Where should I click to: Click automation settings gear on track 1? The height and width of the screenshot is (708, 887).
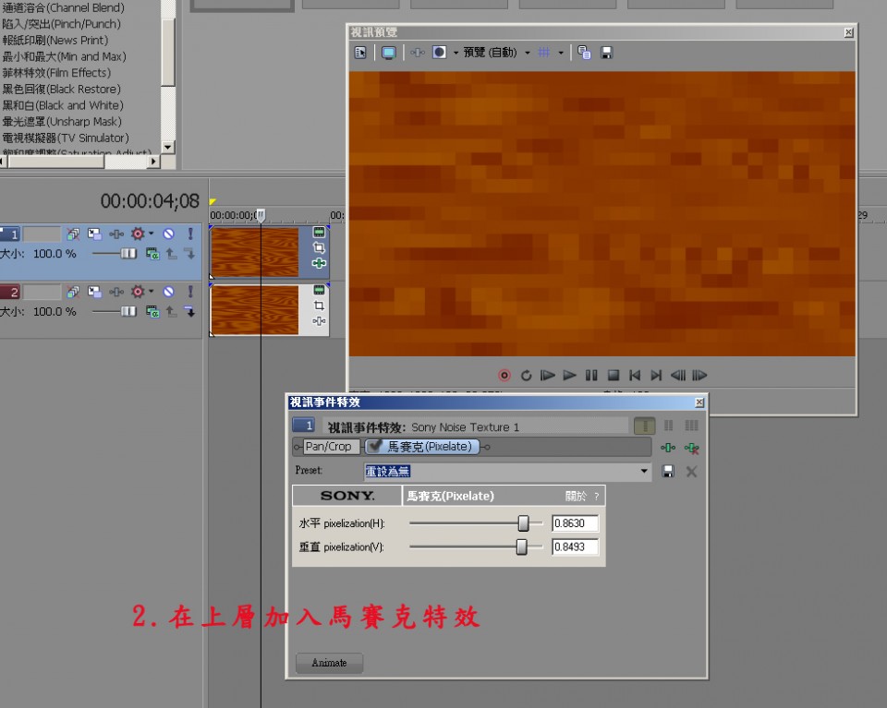138,234
